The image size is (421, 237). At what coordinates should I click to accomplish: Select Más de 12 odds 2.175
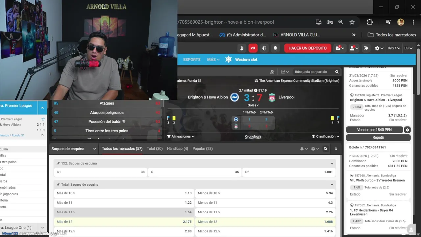(x=124, y=222)
